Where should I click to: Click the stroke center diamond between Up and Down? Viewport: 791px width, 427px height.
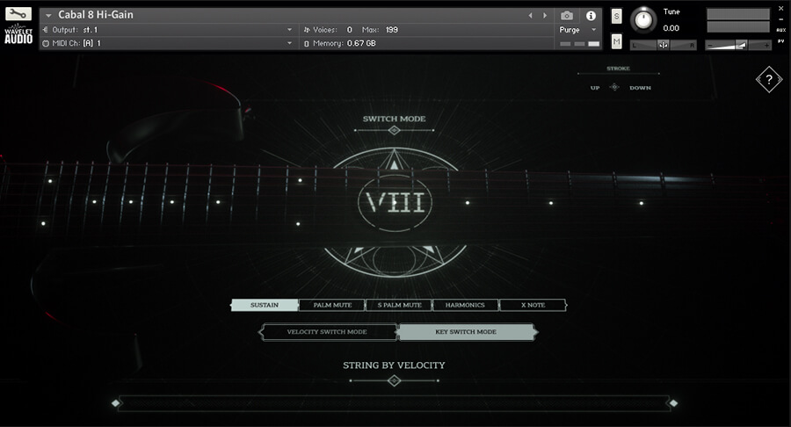(x=614, y=87)
